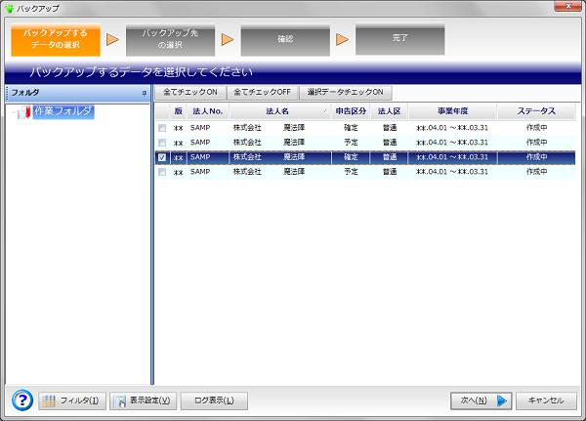
Task: Click the blue help question mark icon
Action: pos(22,400)
